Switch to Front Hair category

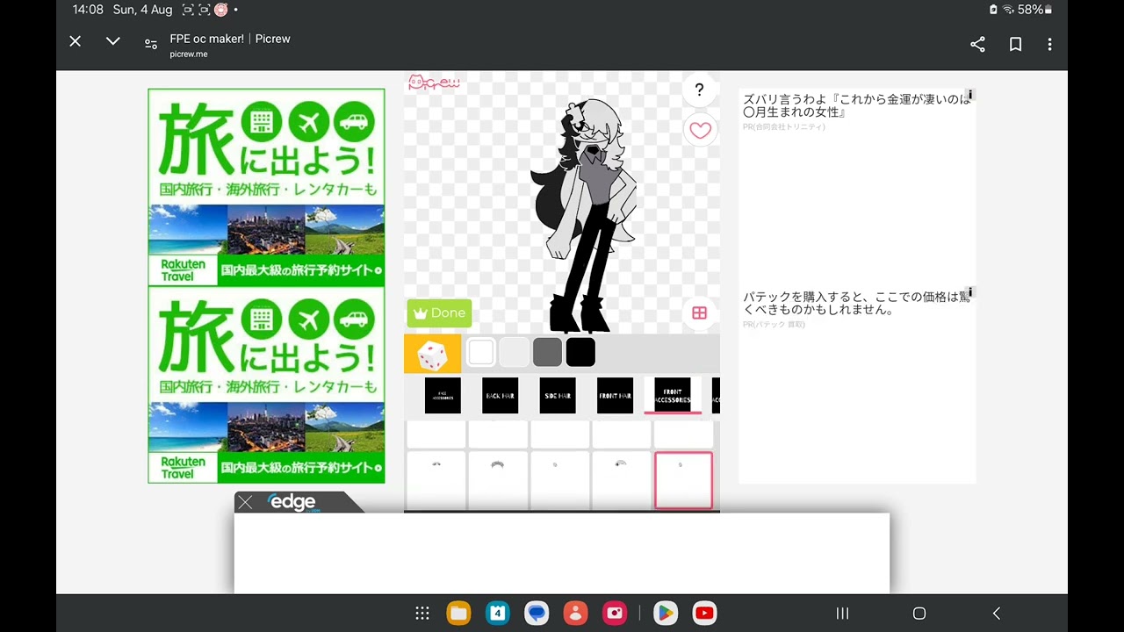point(615,396)
